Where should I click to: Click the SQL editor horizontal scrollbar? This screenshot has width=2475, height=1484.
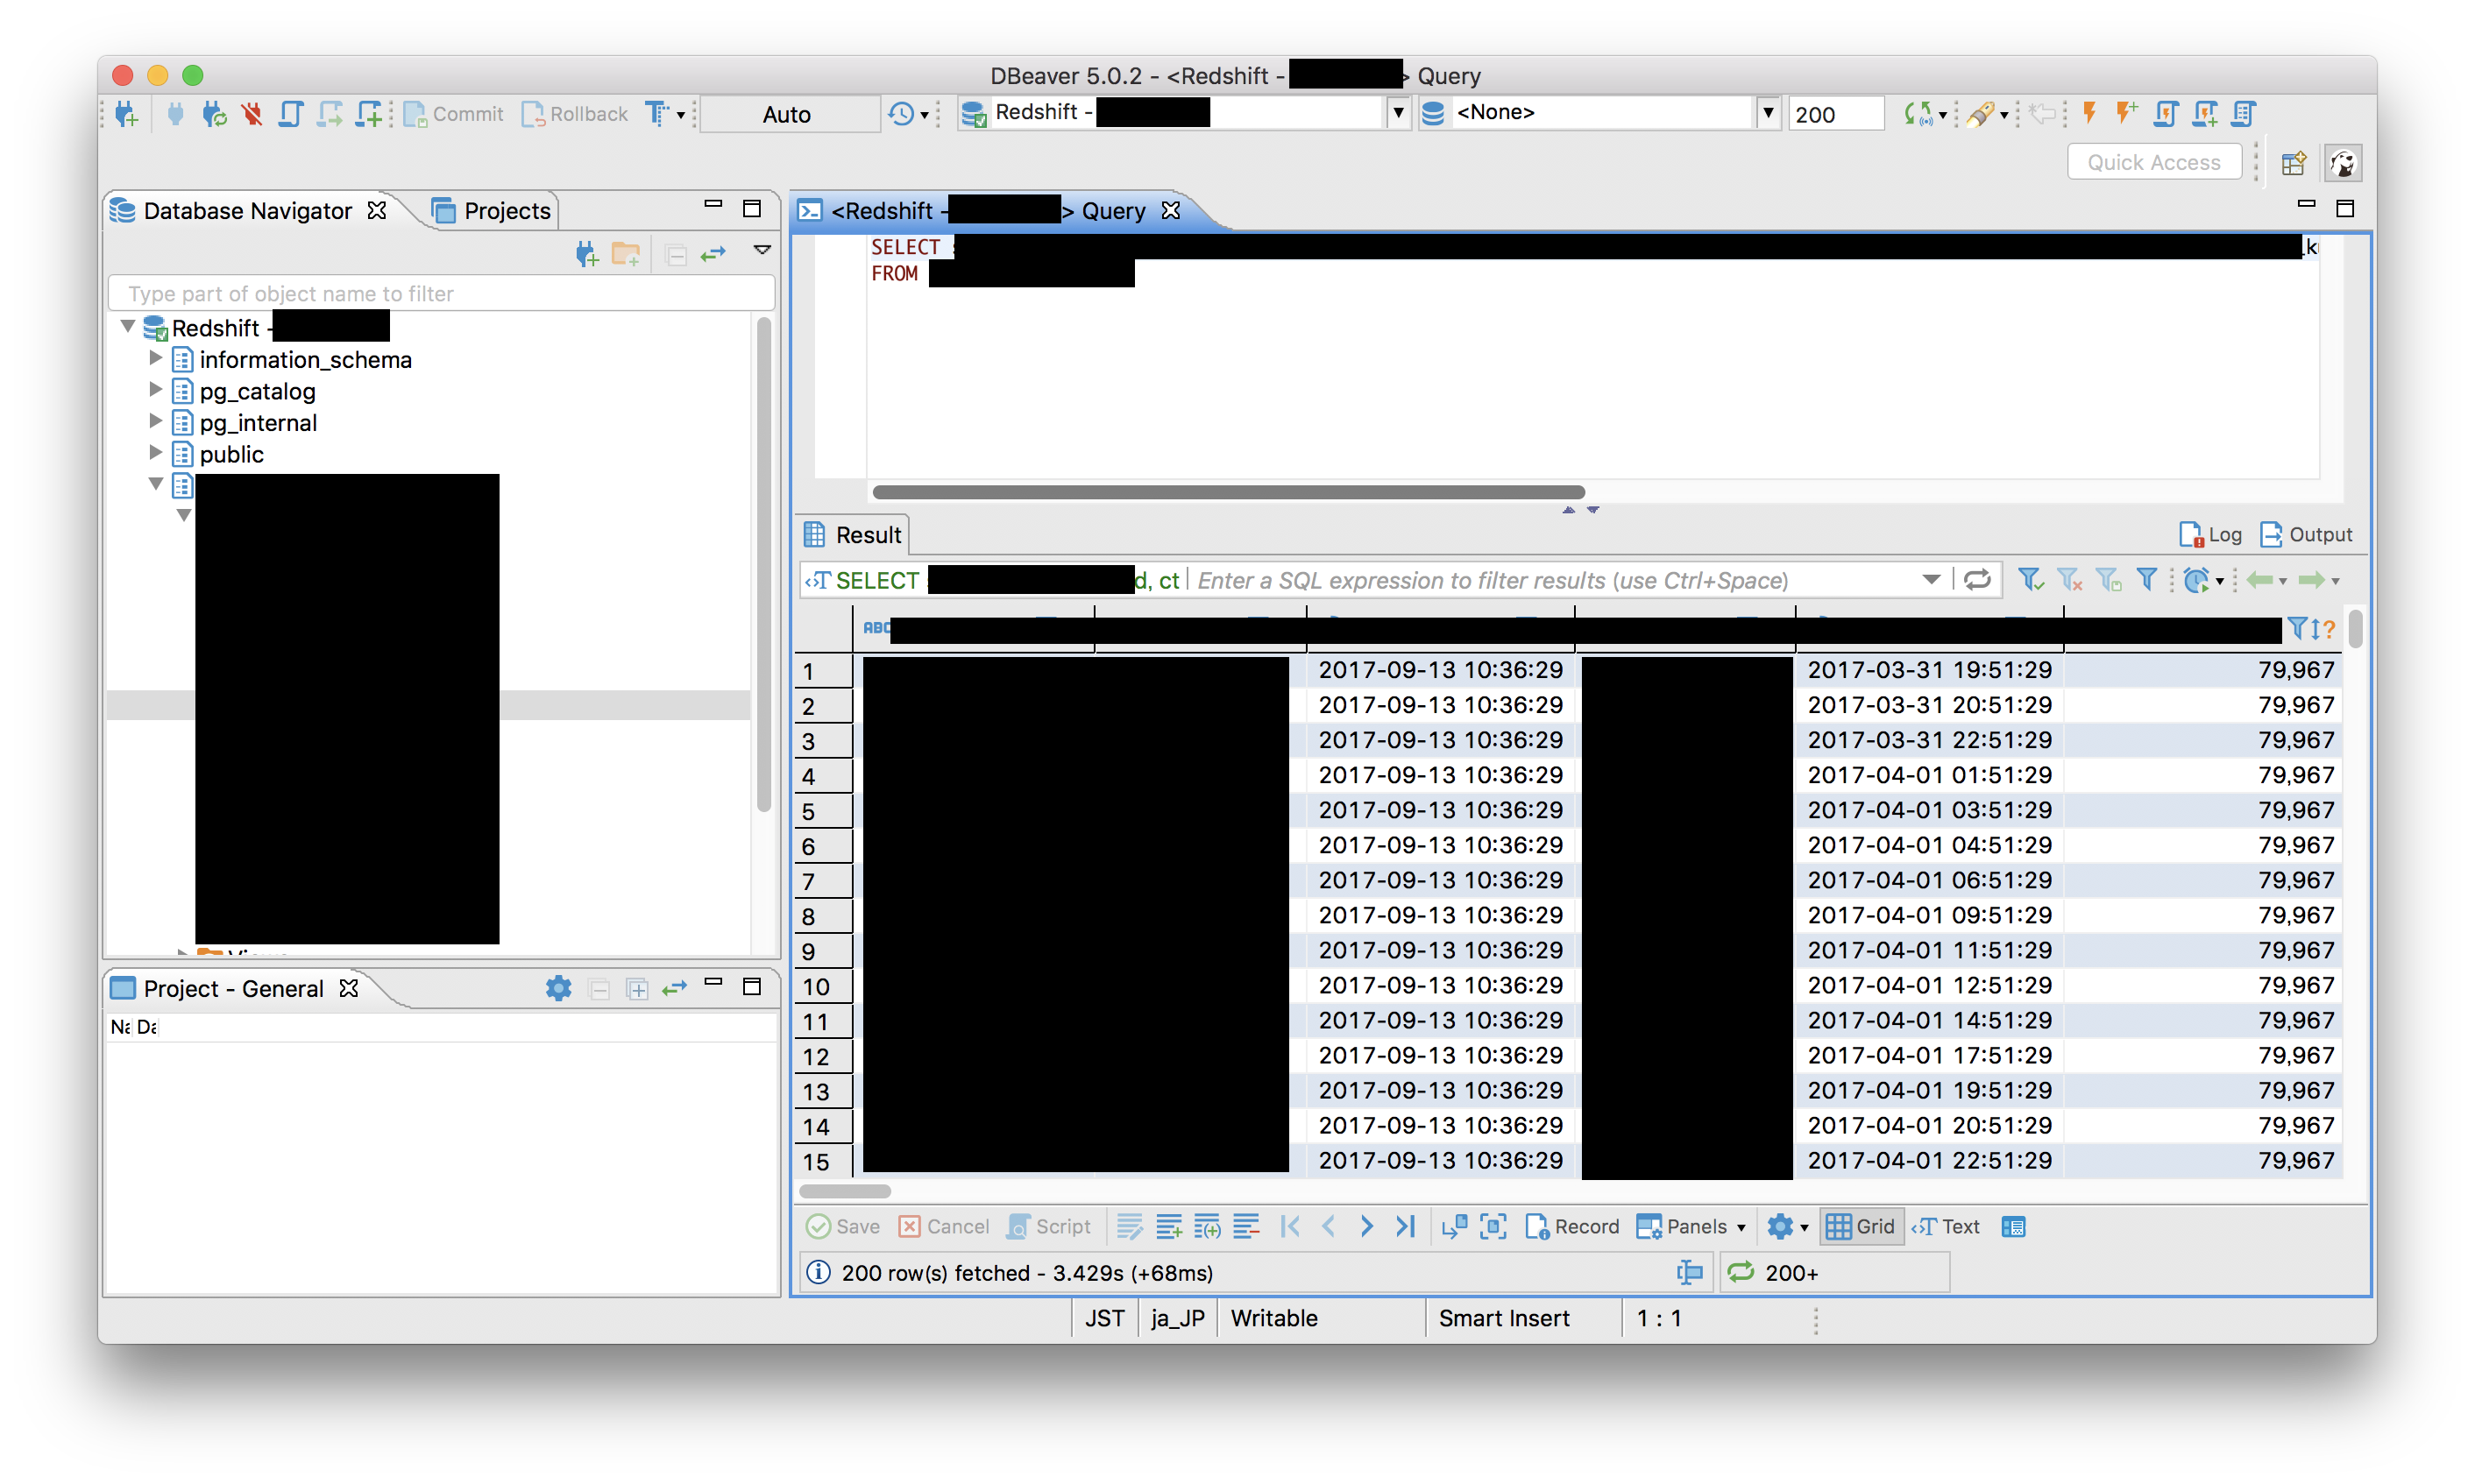click(x=1229, y=492)
